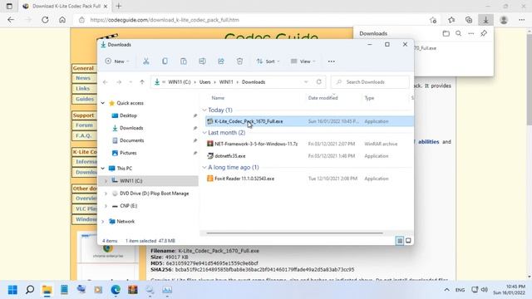Reload the page in Edge
This screenshot has height=299, width=532.
point(45,20)
